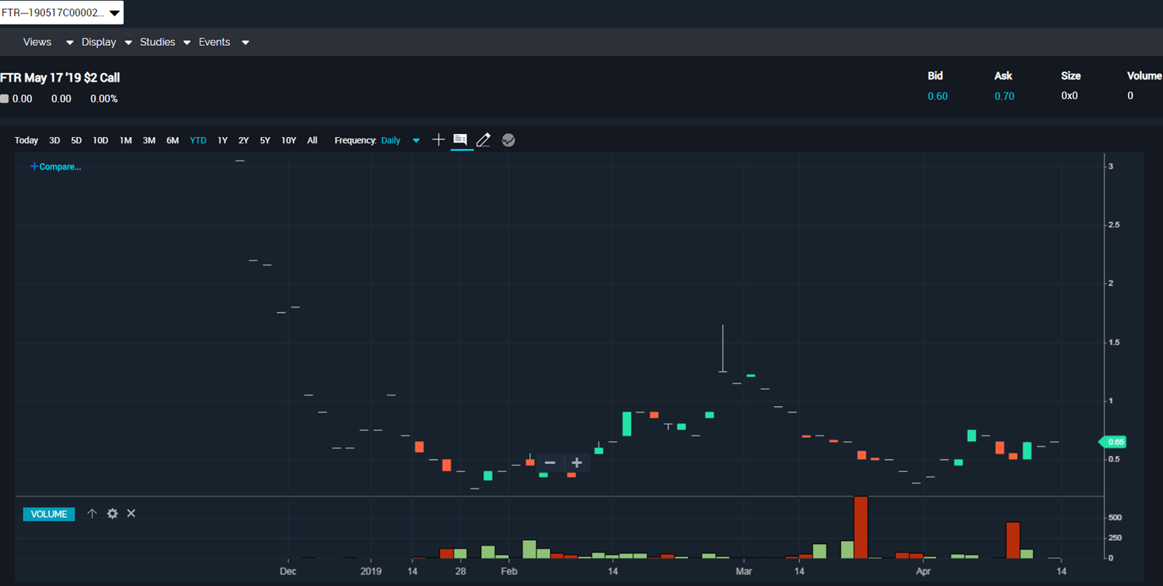The image size is (1163, 586).
Task: Expand the Display dropdown menu
Action: coord(106,43)
